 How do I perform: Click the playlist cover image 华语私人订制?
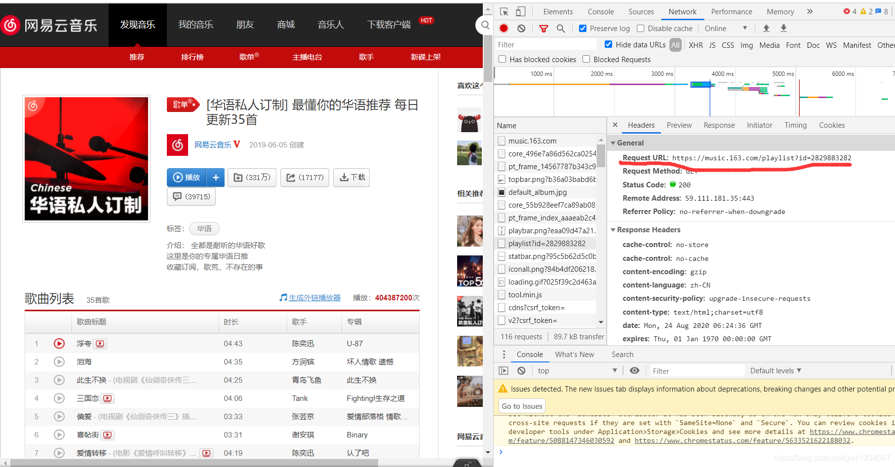[86, 159]
